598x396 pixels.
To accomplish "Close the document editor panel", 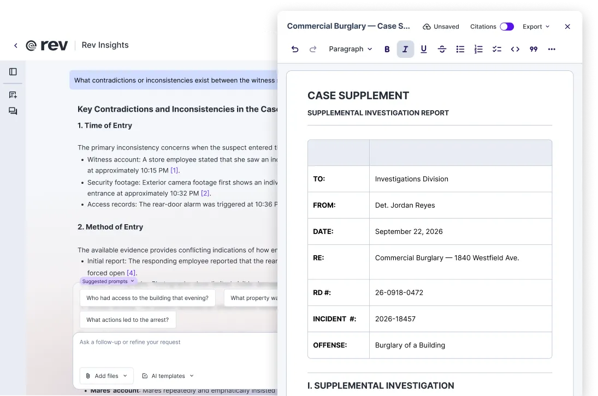I will point(567,27).
